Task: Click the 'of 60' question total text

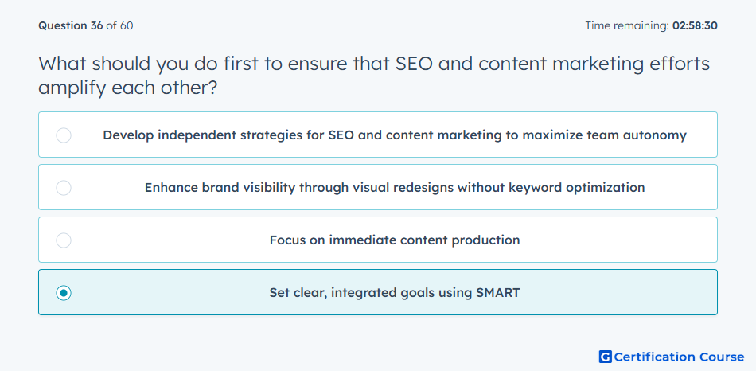Action: [x=119, y=25]
